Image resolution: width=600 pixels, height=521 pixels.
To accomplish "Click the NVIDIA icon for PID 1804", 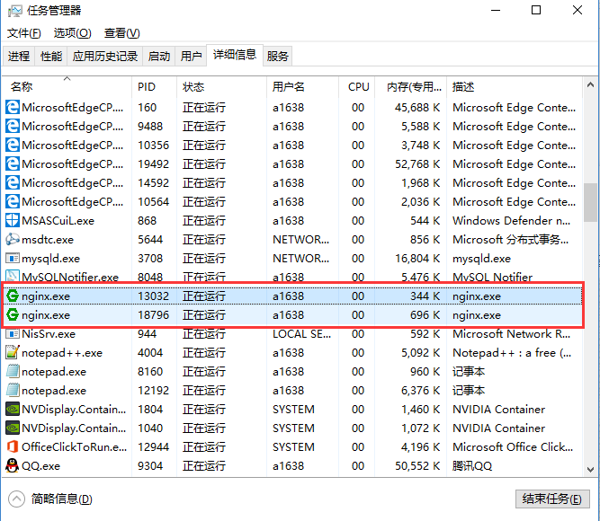I will (x=13, y=409).
